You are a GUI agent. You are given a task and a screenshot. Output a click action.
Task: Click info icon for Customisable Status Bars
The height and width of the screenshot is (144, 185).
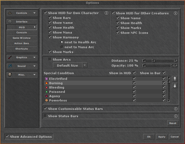(x=176, y=109)
